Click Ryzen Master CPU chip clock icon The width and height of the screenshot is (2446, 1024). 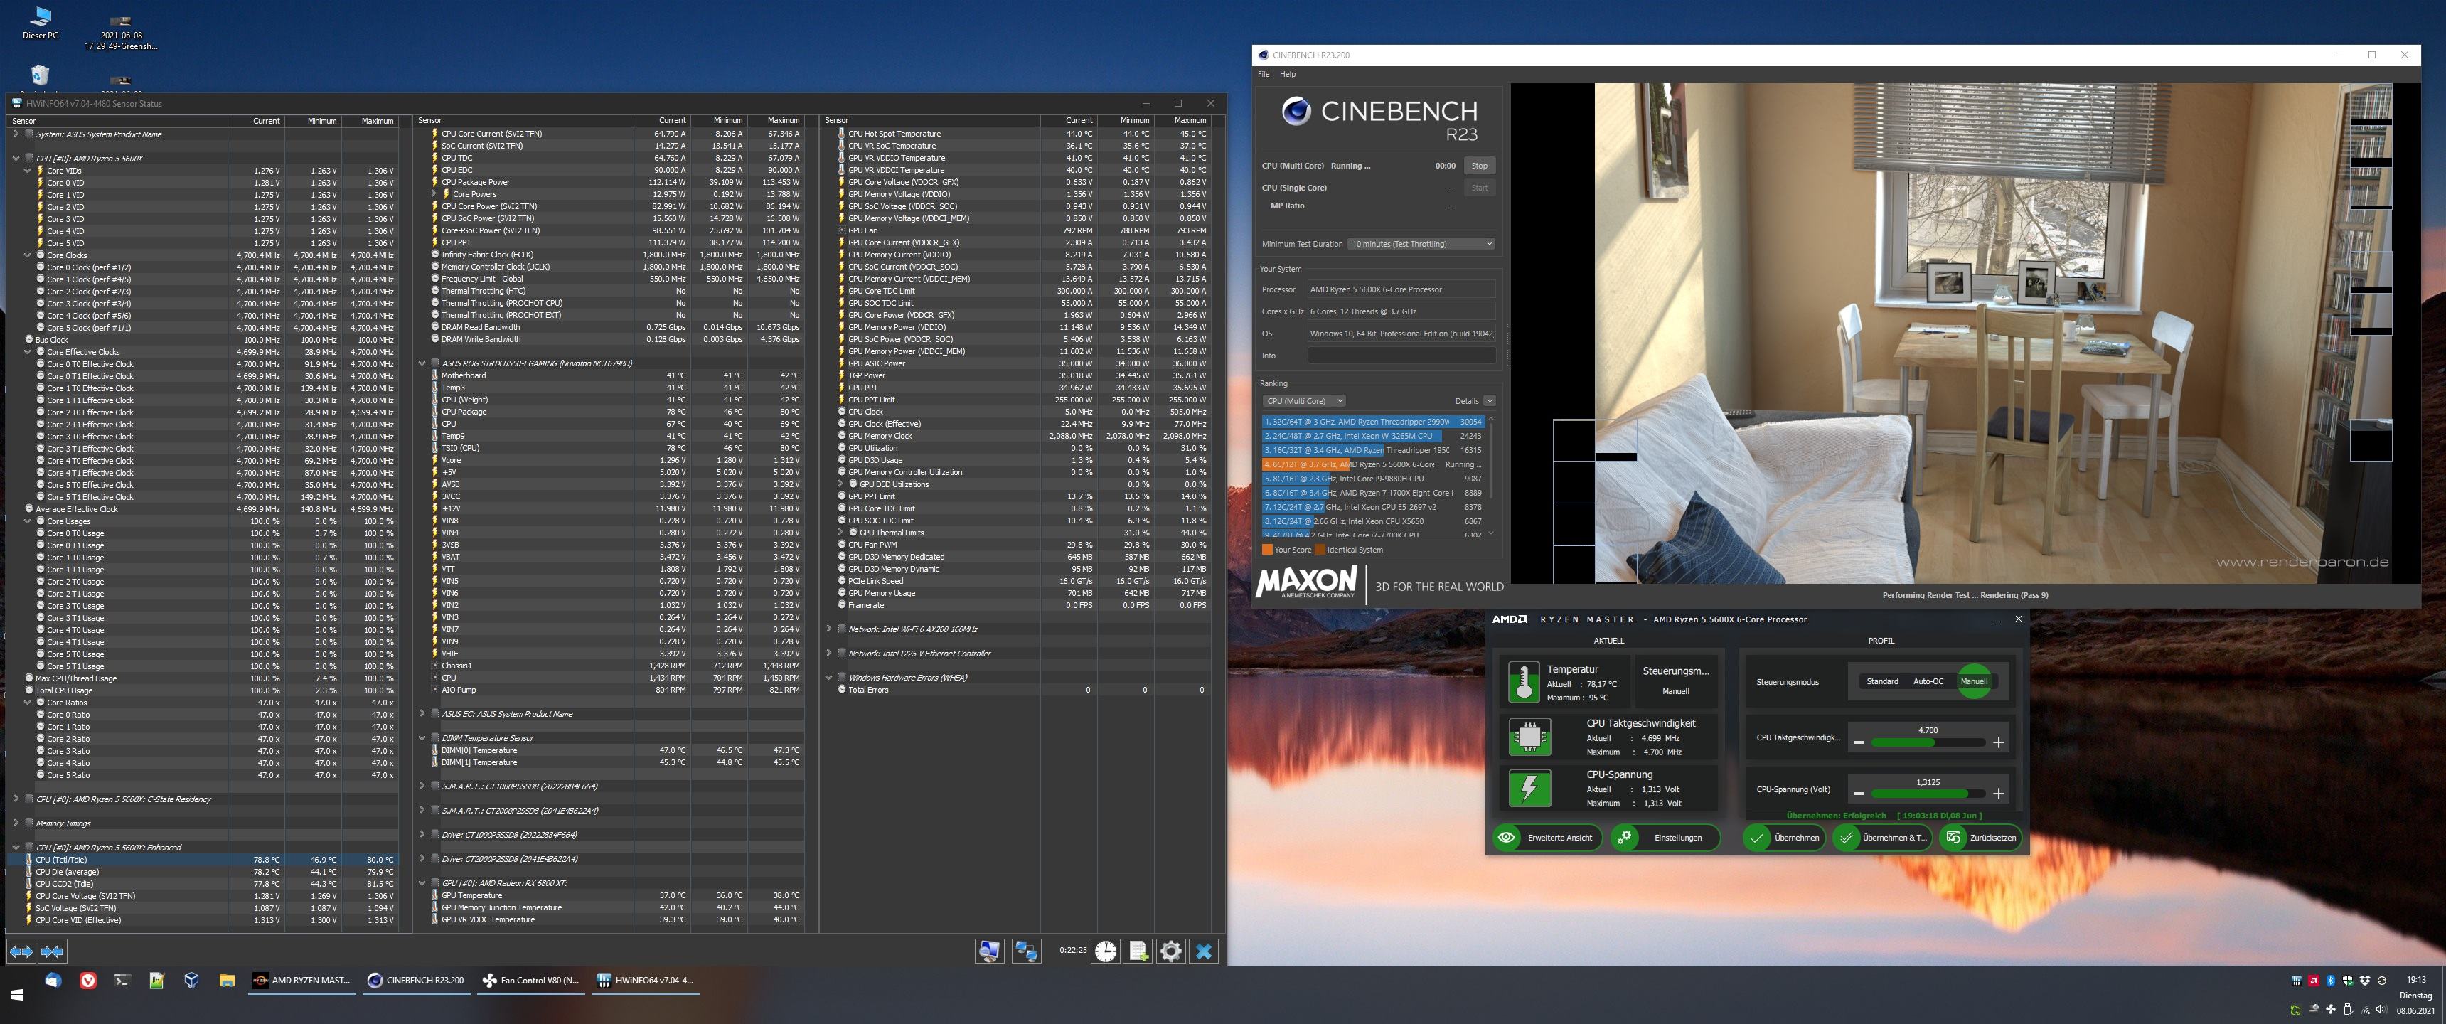[1529, 737]
